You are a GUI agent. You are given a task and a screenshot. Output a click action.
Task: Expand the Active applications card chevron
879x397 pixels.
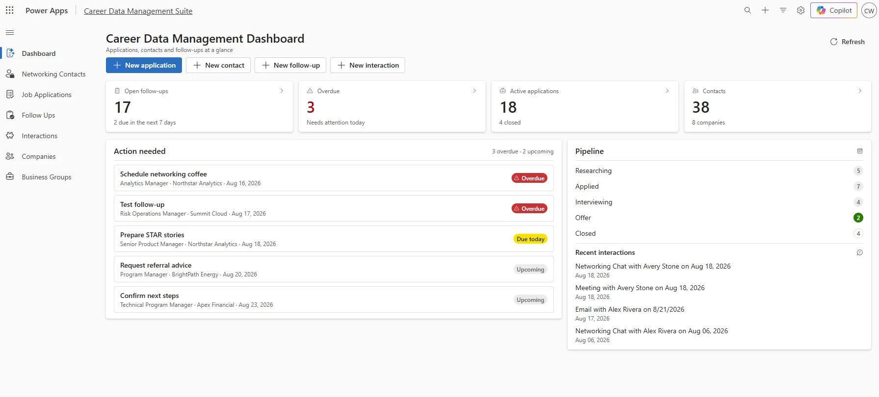click(x=667, y=91)
